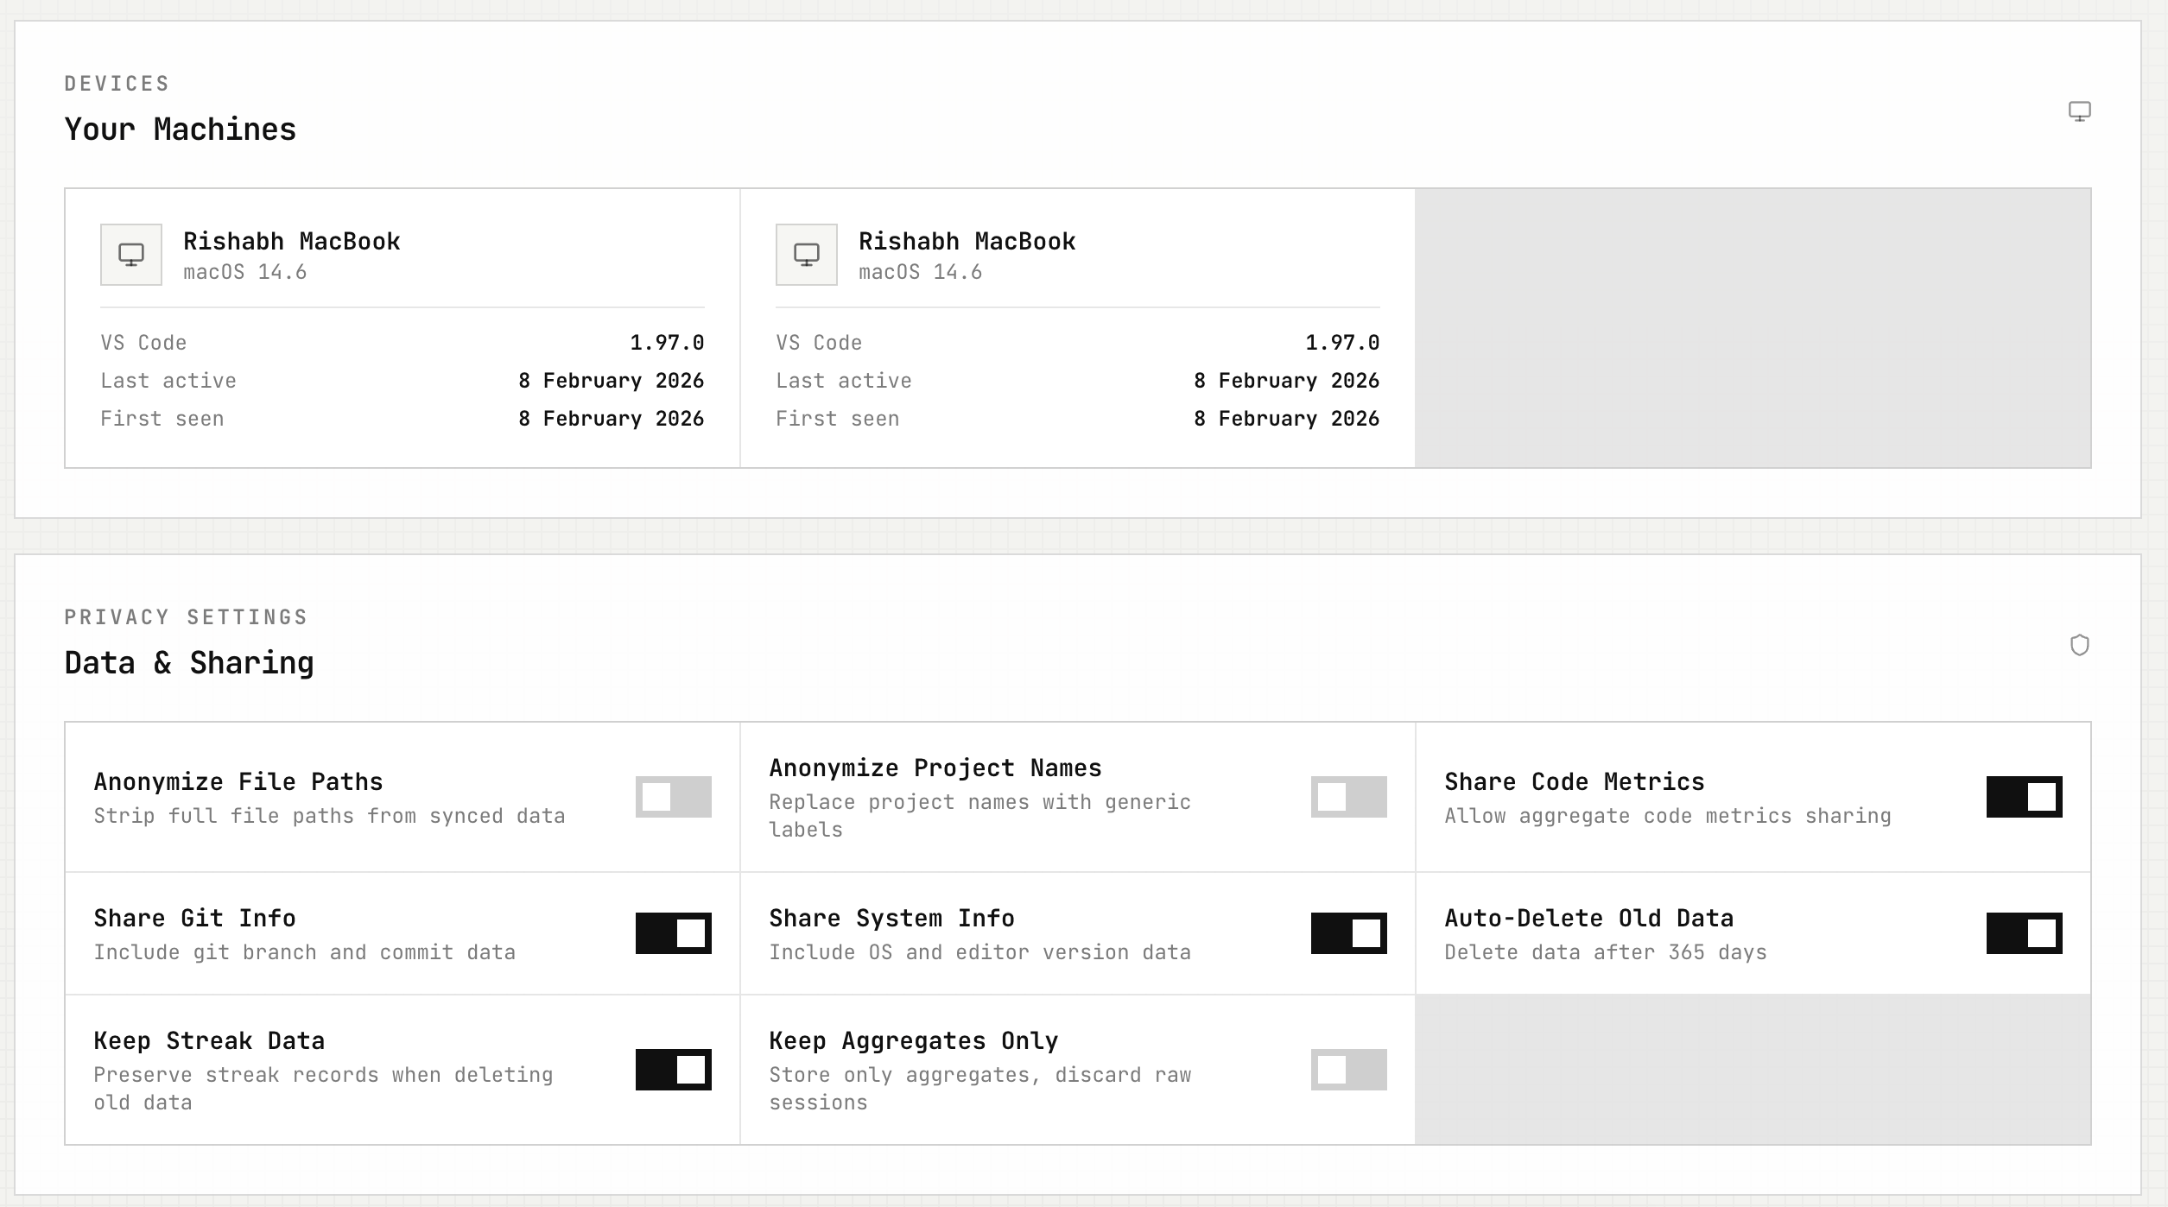The width and height of the screenshot is (2168, 1207).
Task: Click the VS Code version 1.97.0 value
Action: point(667,342)
